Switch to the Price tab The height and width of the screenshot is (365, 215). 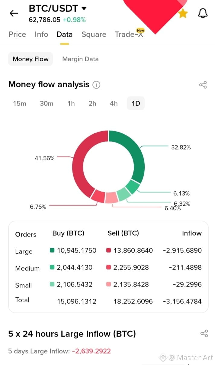17,35
